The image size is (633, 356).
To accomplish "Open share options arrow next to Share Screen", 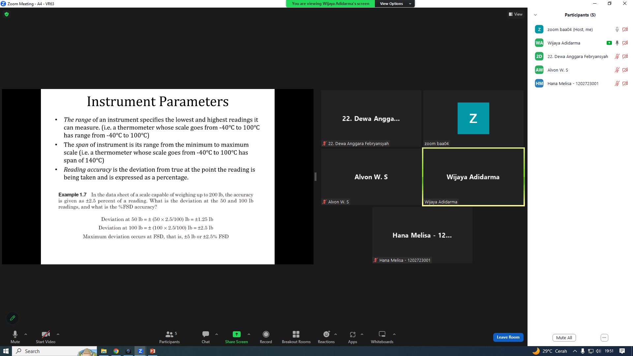I will (249, 334).
